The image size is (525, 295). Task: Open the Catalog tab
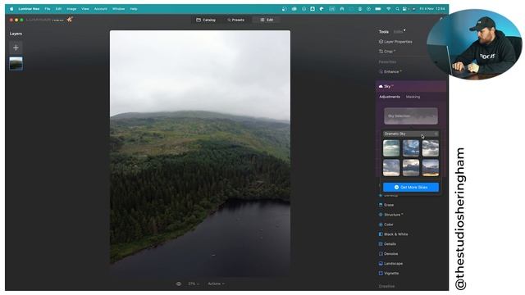coord(206,20)
